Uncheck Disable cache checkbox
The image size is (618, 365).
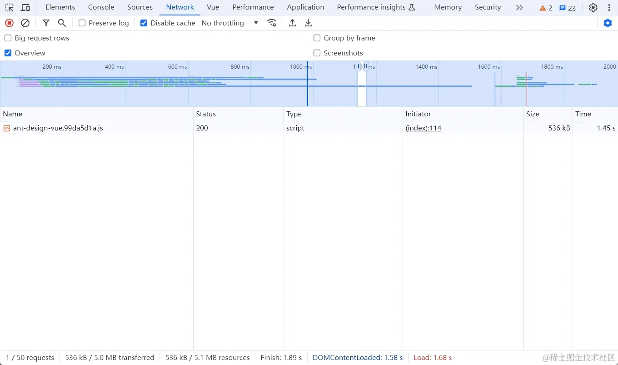click(144, 23)
